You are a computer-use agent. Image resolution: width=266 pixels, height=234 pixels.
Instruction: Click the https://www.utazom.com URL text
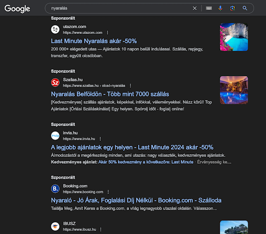[x=83, y=32]
